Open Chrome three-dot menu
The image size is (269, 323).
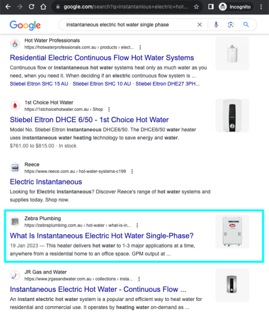click(261, 7)
